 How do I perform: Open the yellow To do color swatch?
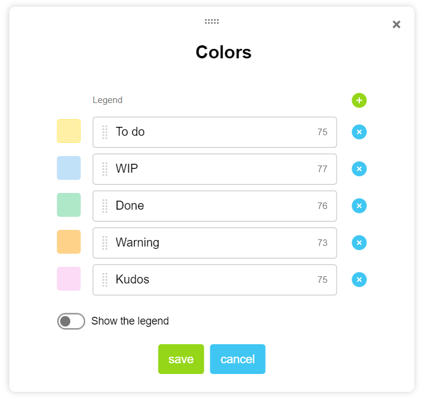coord(69,131)
